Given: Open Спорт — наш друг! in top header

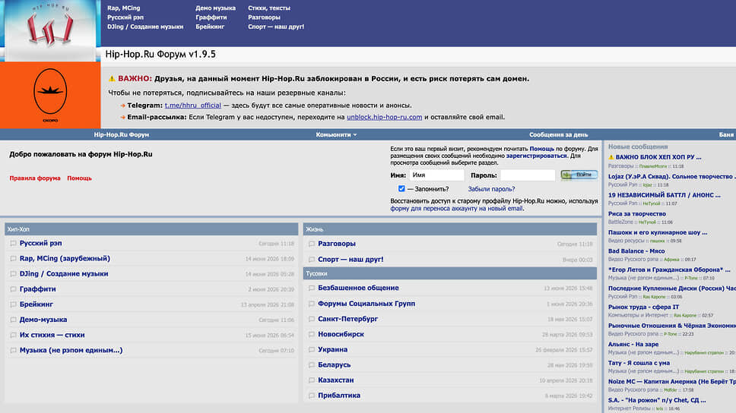Looking at the screenshot, I should pyautogui.click(x=276, y=27).
